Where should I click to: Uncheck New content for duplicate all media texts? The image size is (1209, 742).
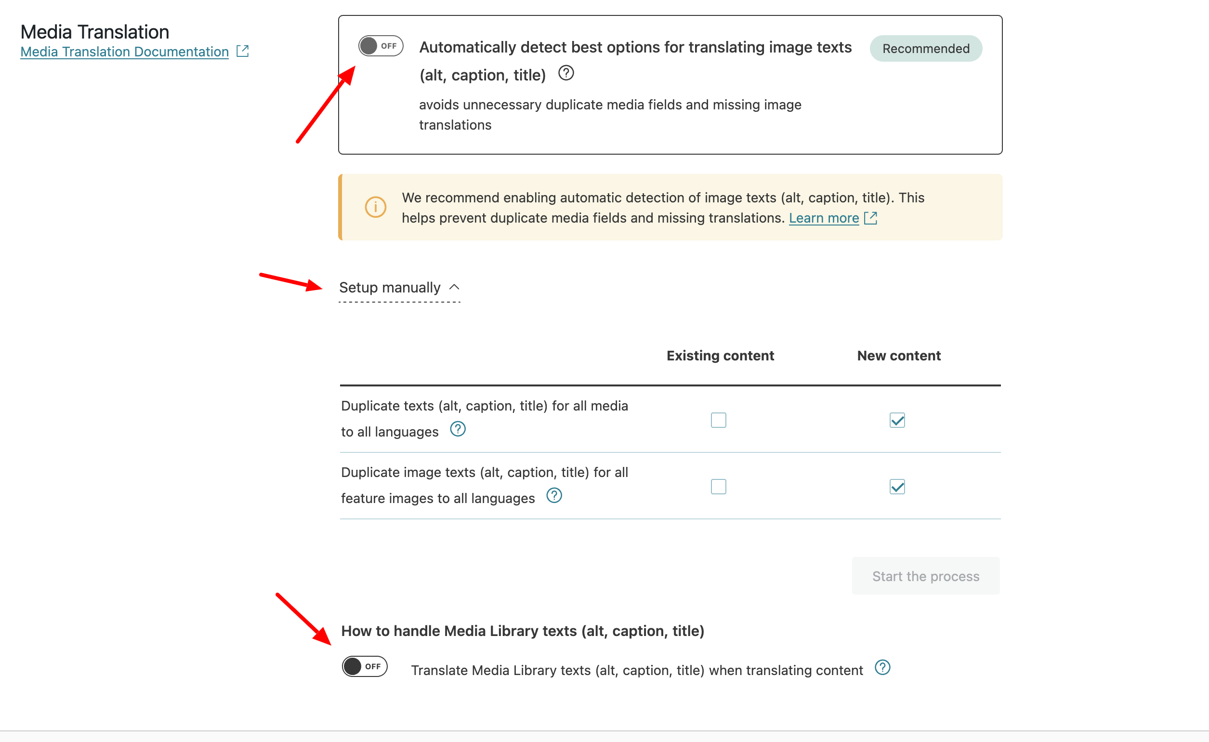(897, 420)
